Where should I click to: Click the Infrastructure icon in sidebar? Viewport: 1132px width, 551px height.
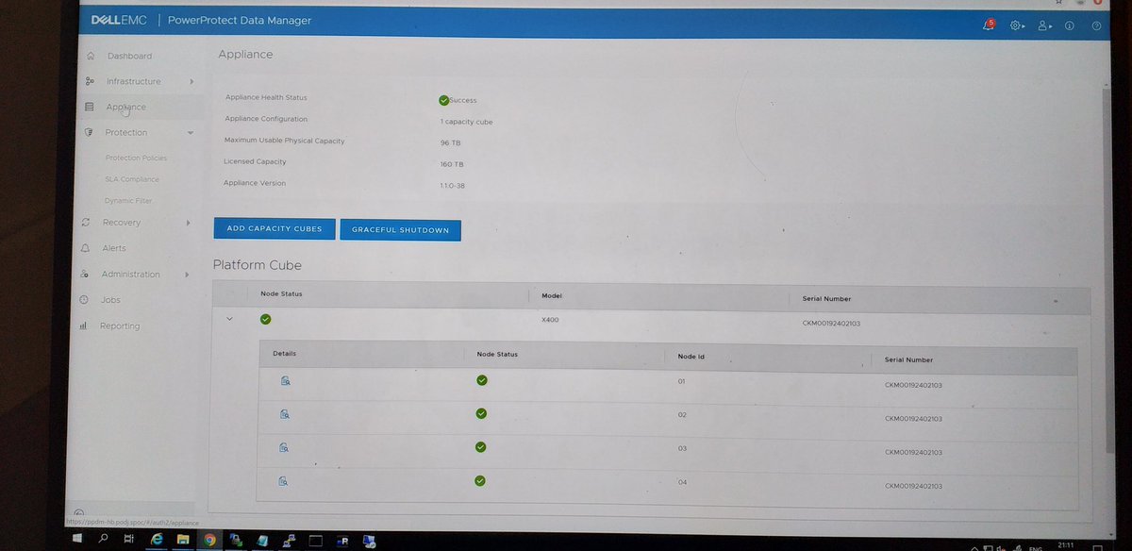90,81
